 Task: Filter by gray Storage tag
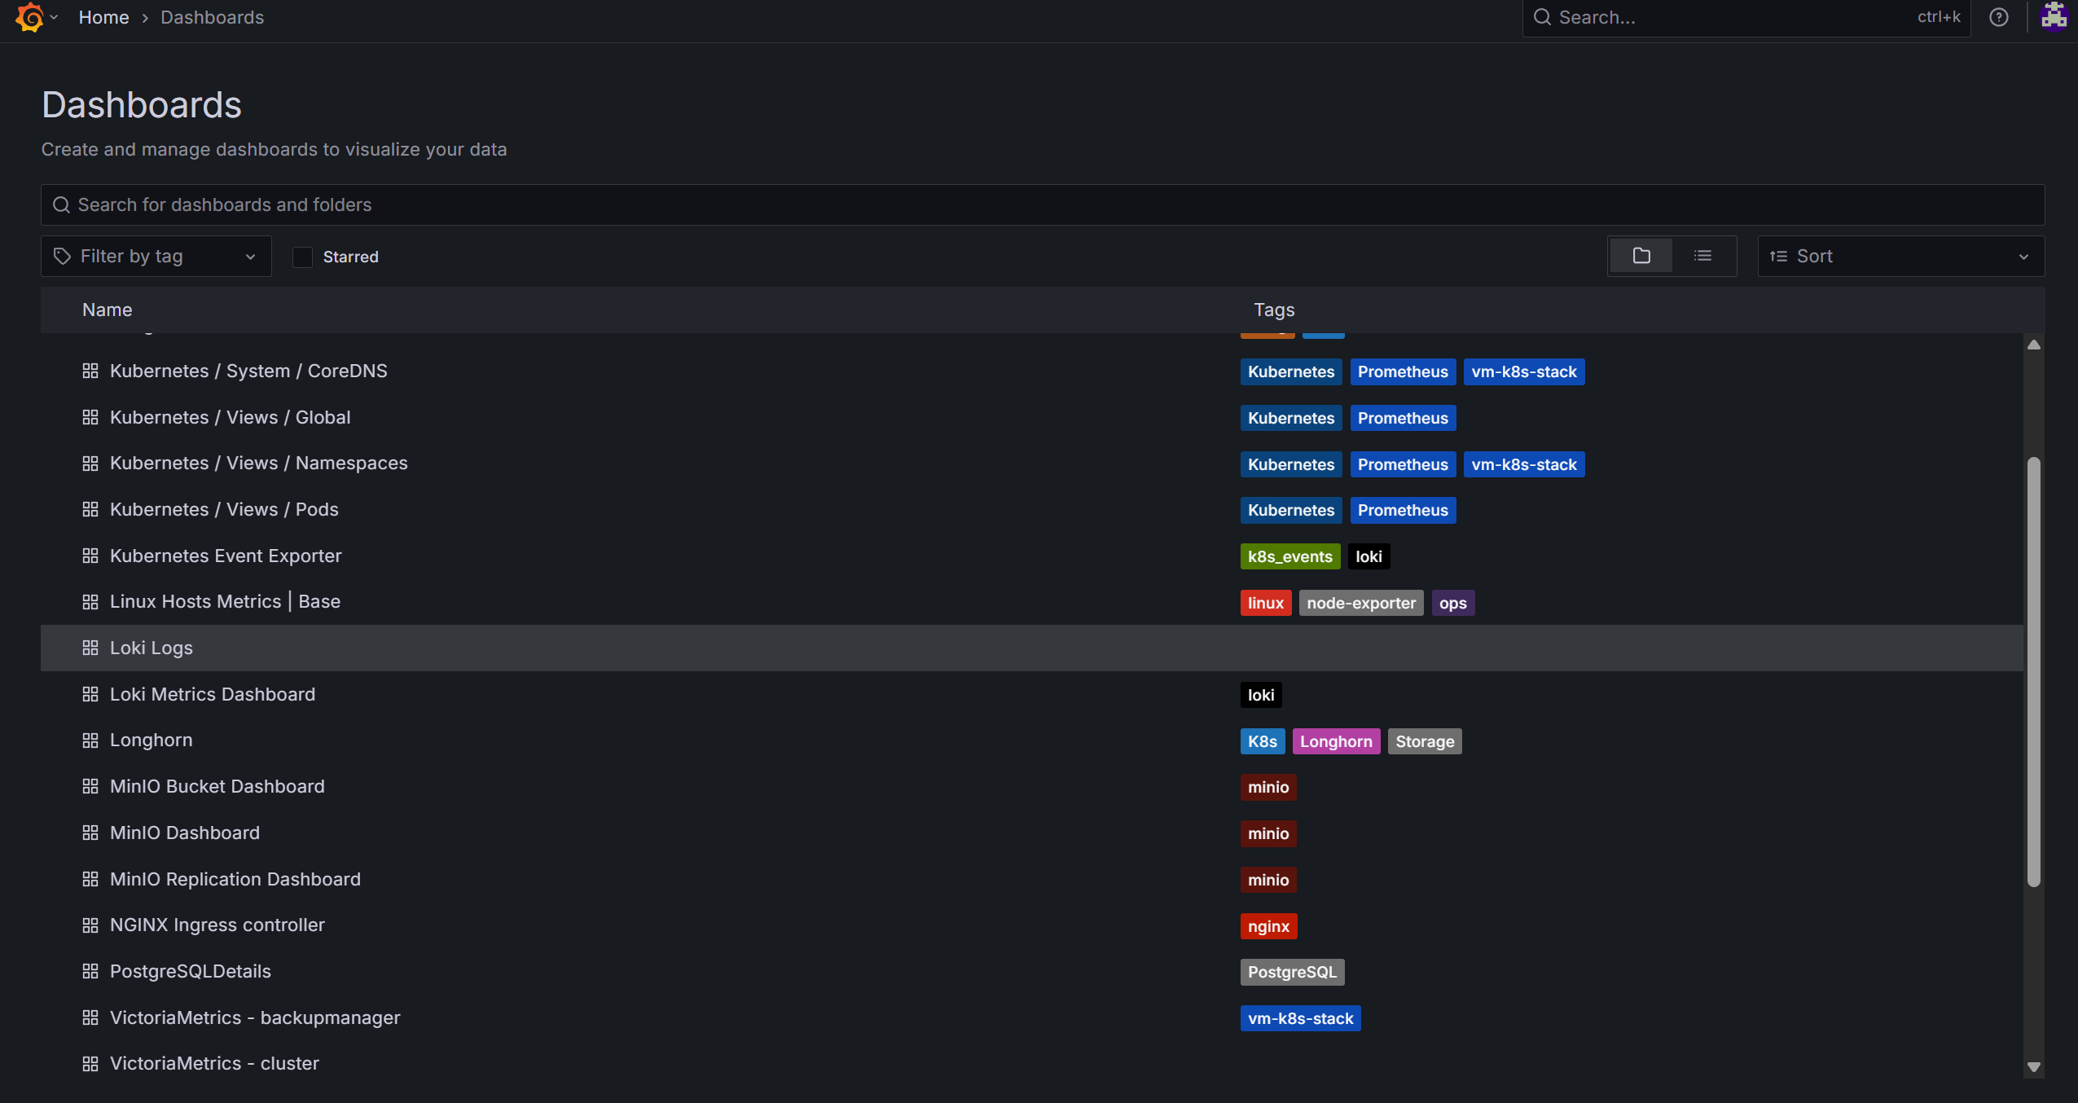(x=1425, y=741)
